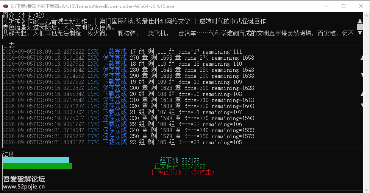Click the down arrow in the intro scrollbar
This screenshot has height=193, width=370.
[x=360, y=33]
